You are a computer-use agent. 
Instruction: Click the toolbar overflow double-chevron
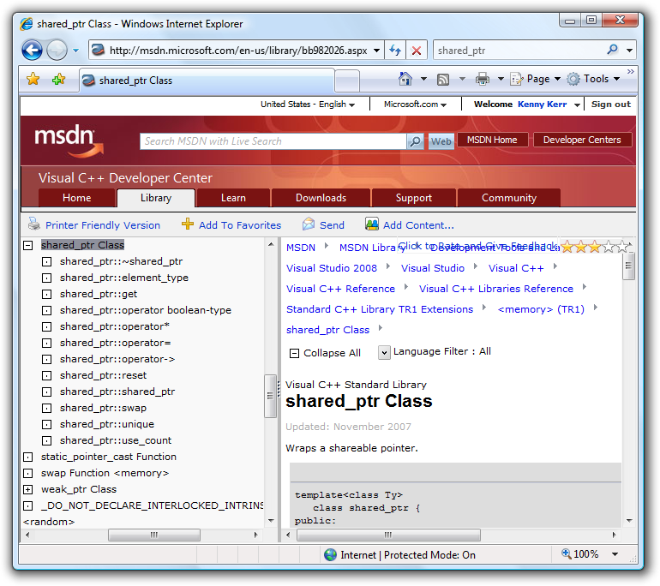pos(630,71)
